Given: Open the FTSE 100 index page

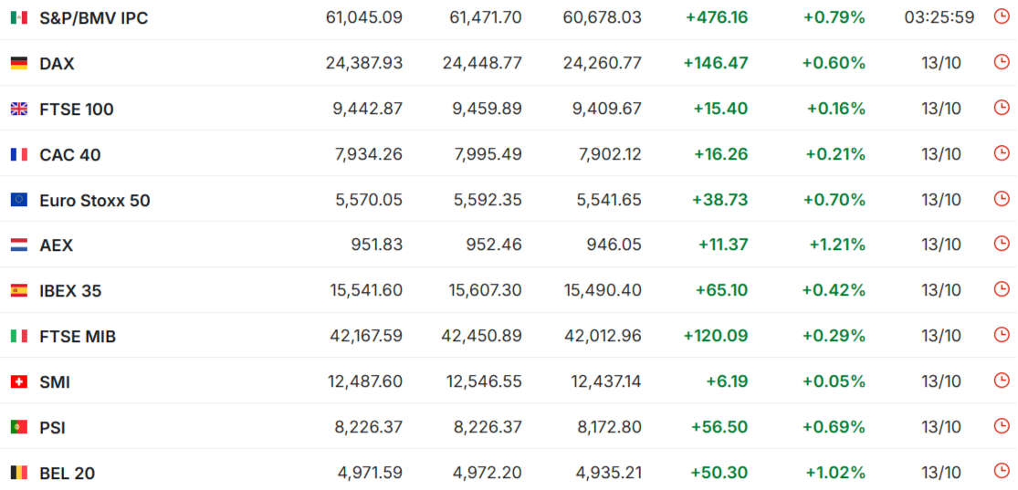Looking at the screenshot, I should [77, 109].
